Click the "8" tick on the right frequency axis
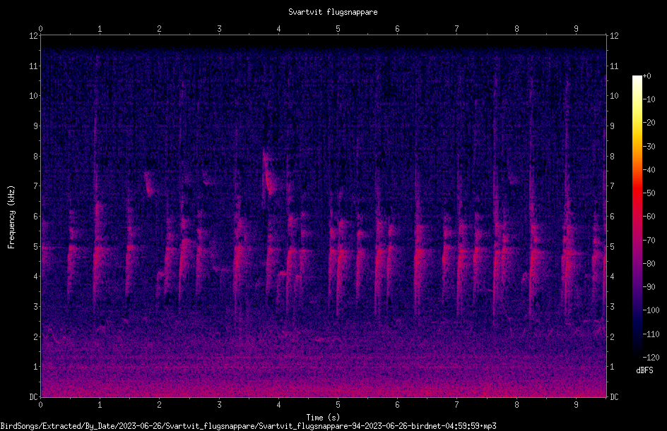The height and width of the screenshot is (431, 667). tap(612, 156)
